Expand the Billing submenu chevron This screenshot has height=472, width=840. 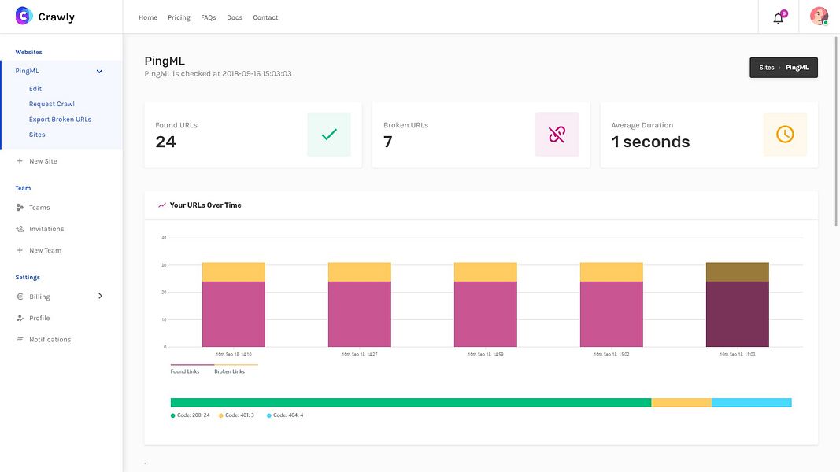tap(100, 296)
